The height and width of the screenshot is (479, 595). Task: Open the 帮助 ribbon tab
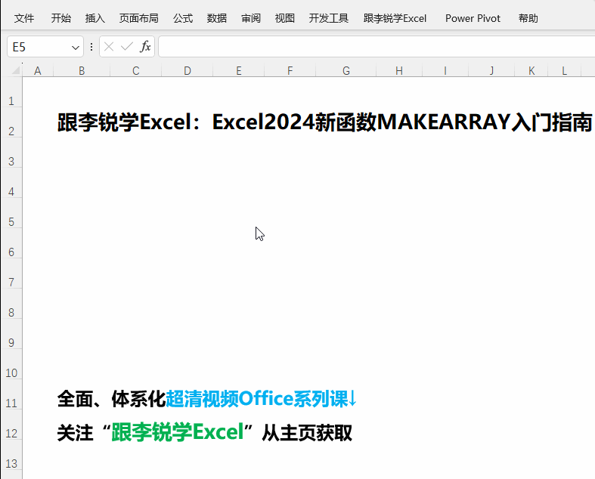point(528,18)
